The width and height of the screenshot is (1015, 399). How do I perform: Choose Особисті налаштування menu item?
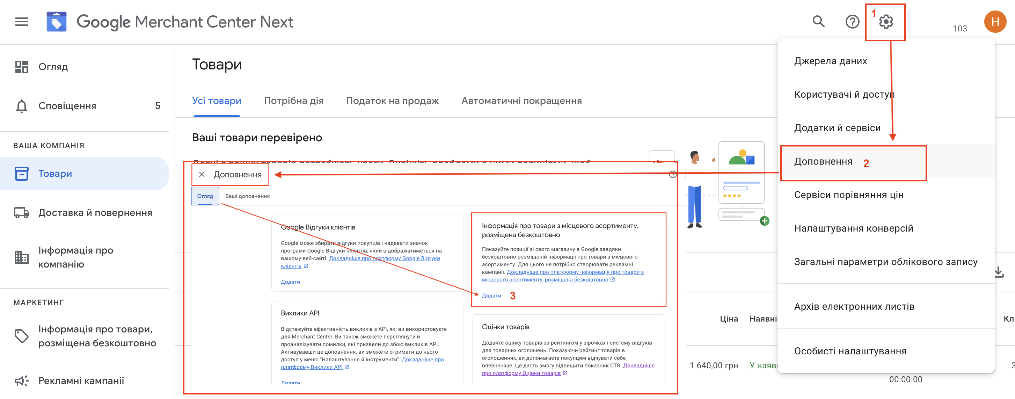pos(886,351)
